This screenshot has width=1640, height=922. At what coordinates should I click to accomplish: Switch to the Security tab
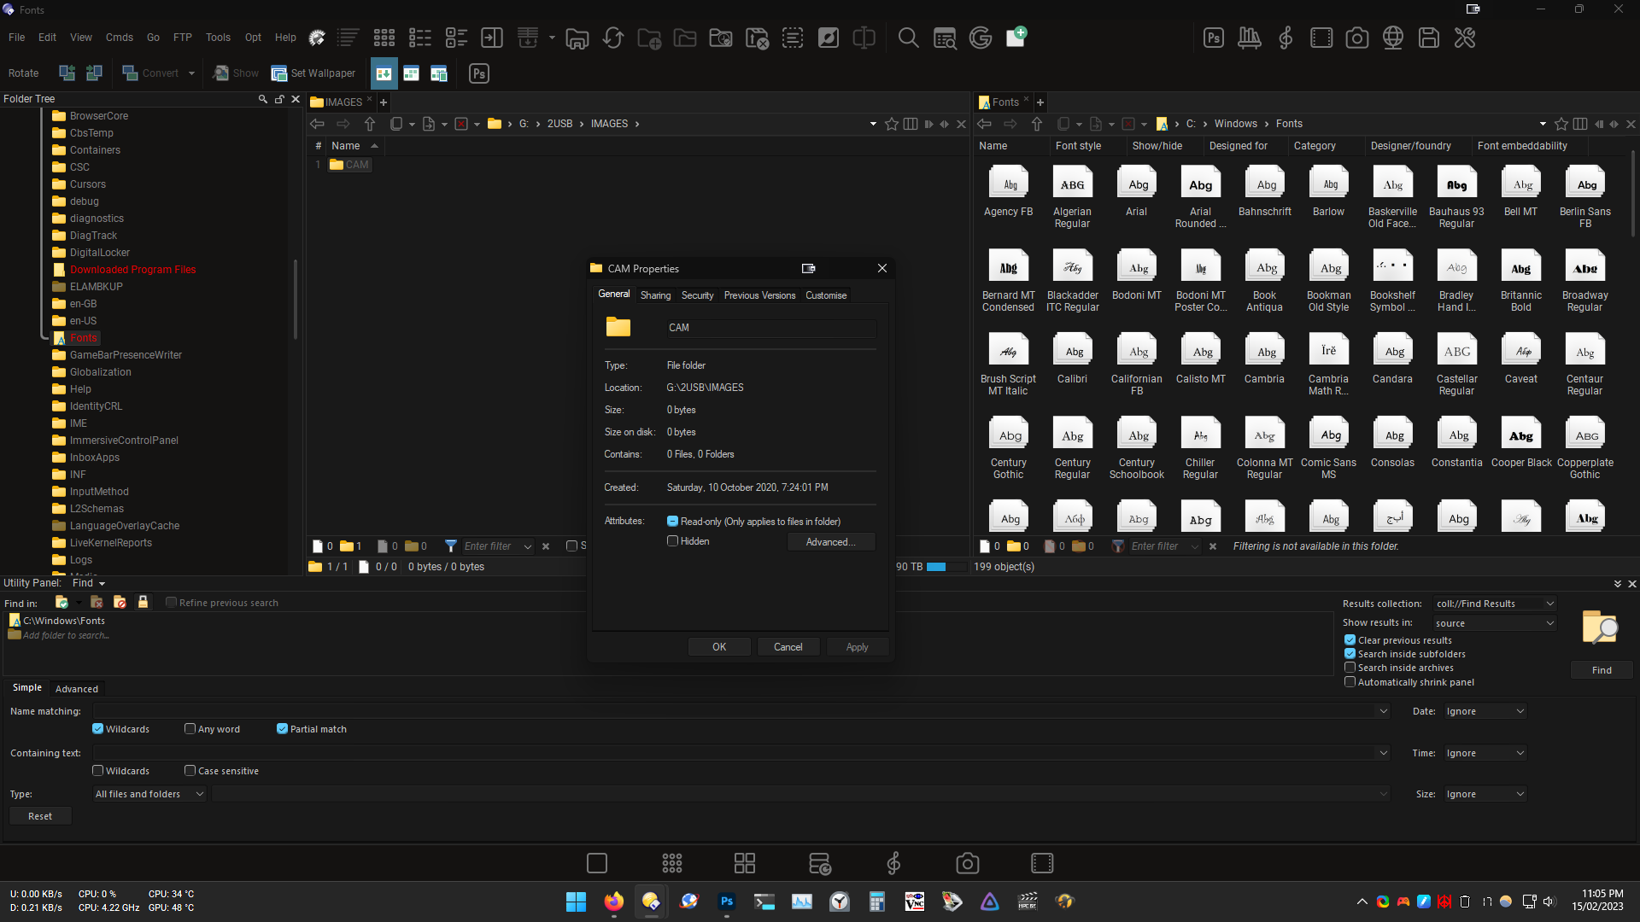coord(697,295)
